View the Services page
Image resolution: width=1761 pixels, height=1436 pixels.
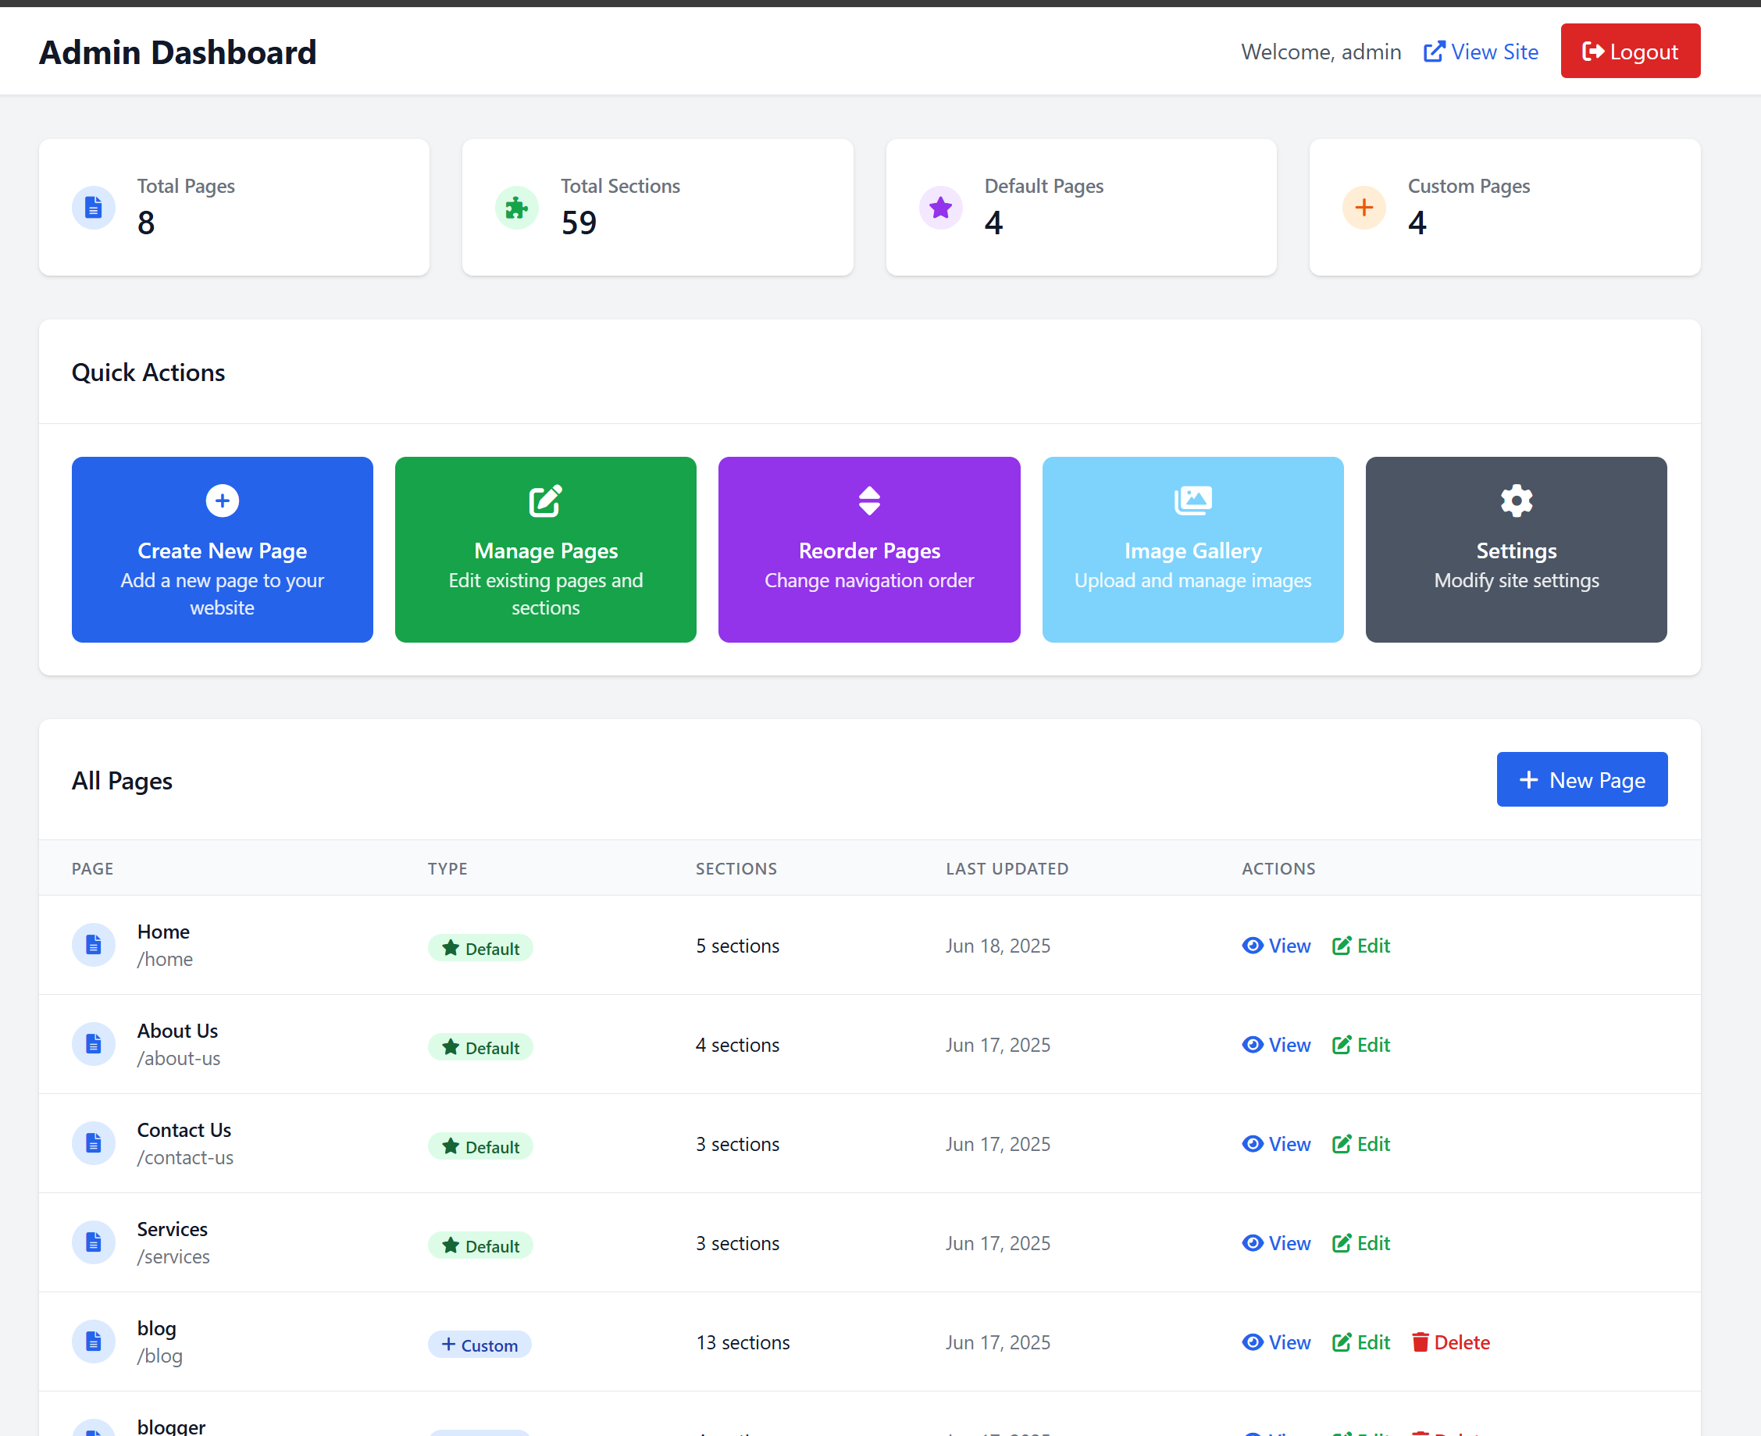(x=1276, y=1243)
